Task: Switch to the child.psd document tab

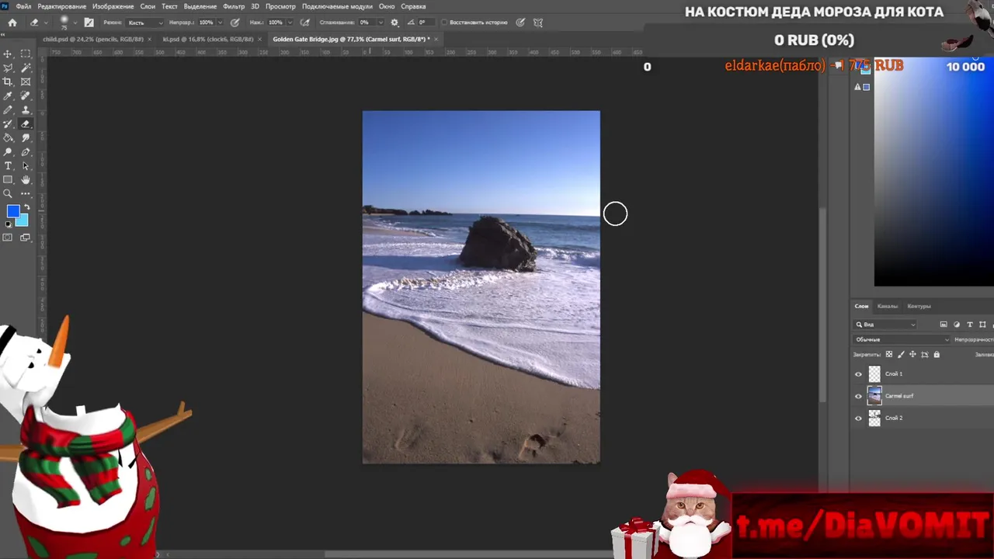Action: [93, 39]
